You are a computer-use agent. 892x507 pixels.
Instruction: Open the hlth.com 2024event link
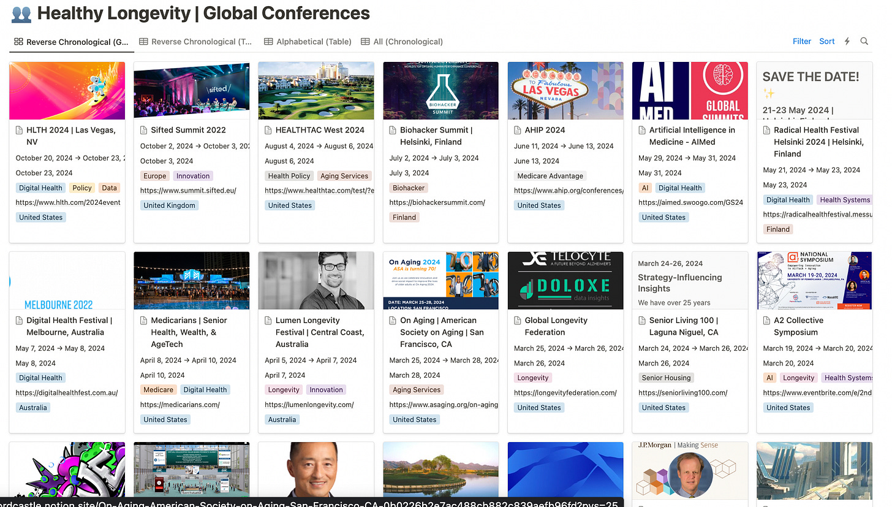[68, 202]
